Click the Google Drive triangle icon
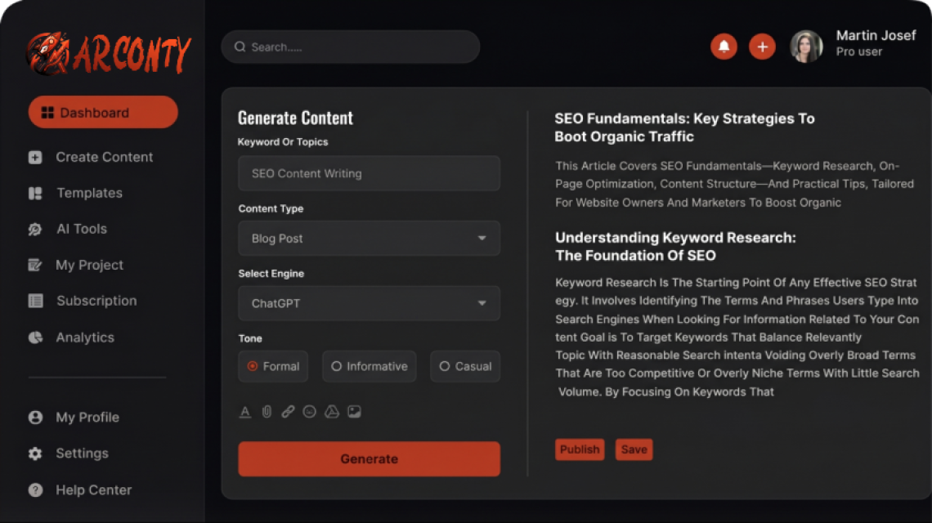Screen dimensions: 932x523 (332, 411)
